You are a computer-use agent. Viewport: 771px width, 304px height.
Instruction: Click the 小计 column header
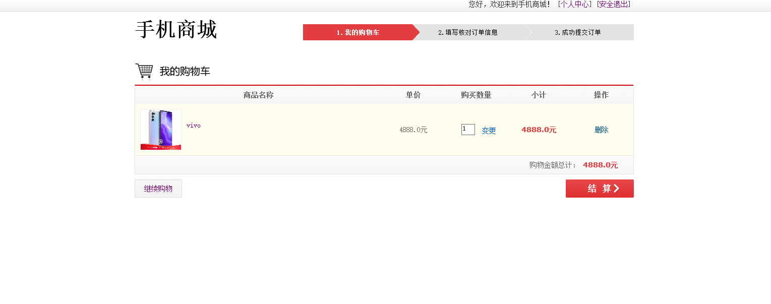tap(539, 95)
